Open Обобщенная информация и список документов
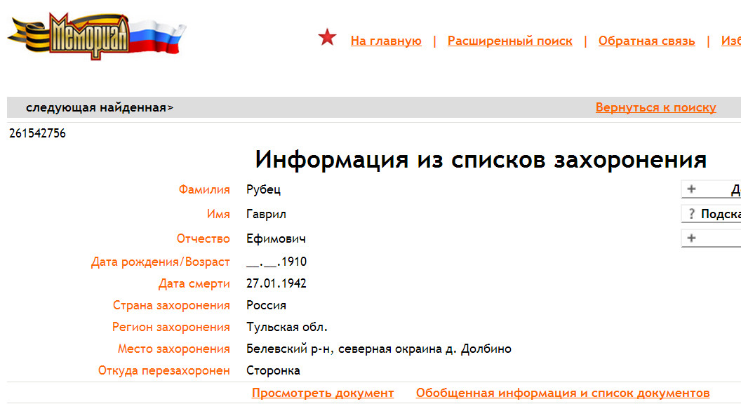 pyautogui.click(x=562, y=393)
